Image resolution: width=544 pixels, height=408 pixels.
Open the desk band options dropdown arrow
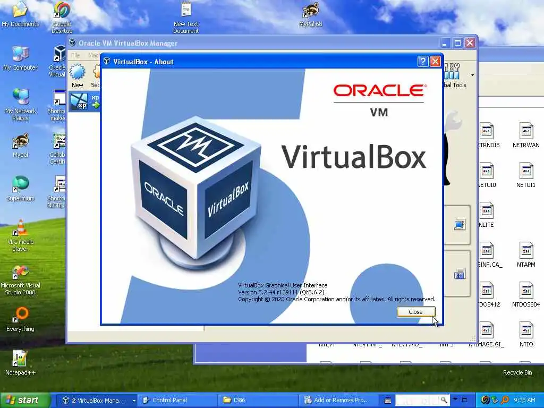pyautogui.click(x=455, y=399)
